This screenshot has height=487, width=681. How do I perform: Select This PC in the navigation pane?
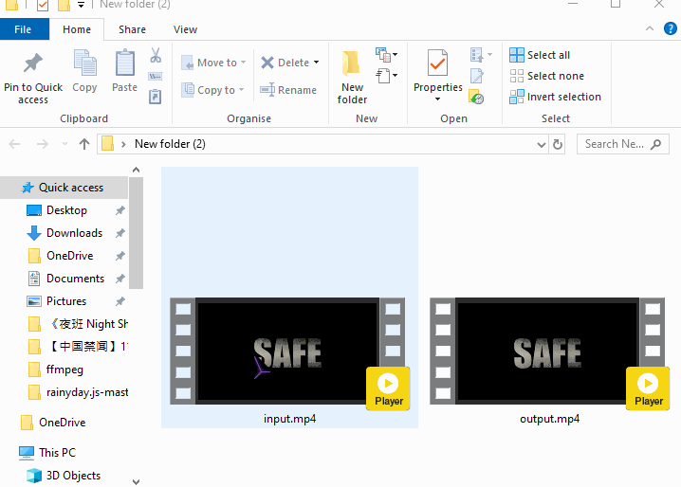(57, 453)
